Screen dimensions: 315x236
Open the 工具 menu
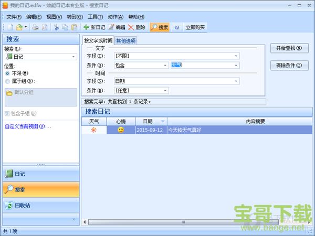[x=95, y=17]
